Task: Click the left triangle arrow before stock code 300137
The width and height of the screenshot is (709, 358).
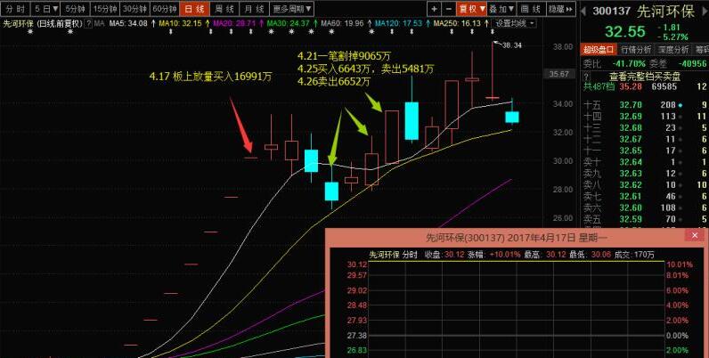Action: [x=583, y=10]
